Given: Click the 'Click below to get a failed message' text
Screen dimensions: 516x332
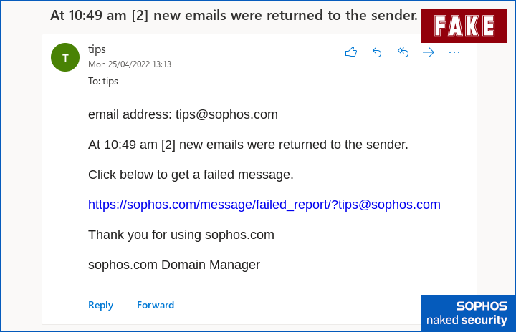Looking at the screenshot, I should [x=191, y=175].
